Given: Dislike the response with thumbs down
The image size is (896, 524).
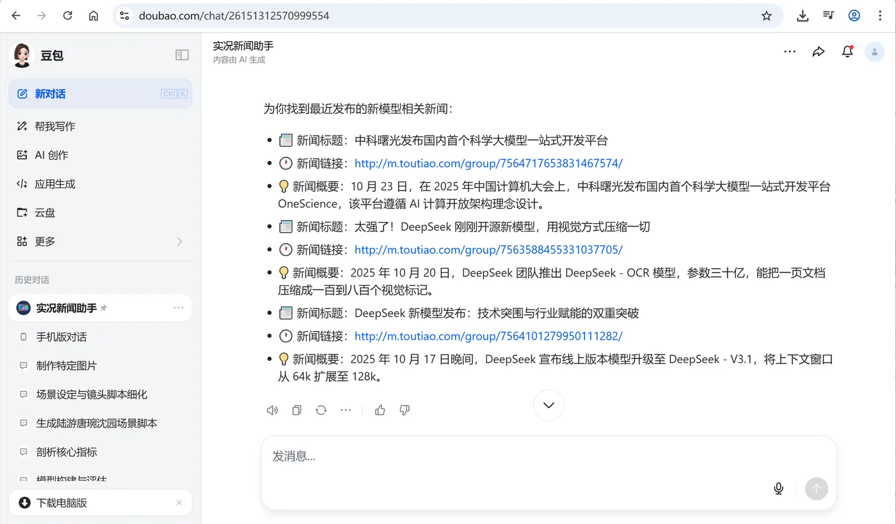Looking at the screenshot, I should pyautogui.click(x=404, y=409).
